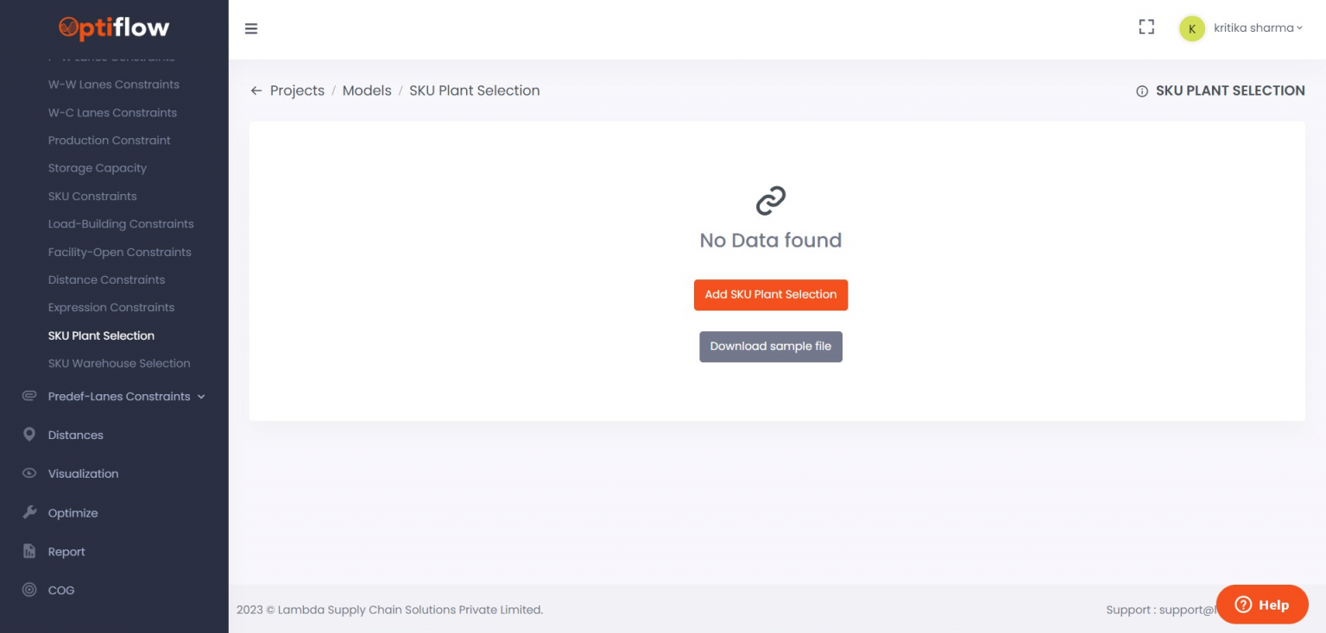The width and height of the screenshot is (1326, 633).
Task: Click the Visualization eye icon
Action: click(29, 473)
